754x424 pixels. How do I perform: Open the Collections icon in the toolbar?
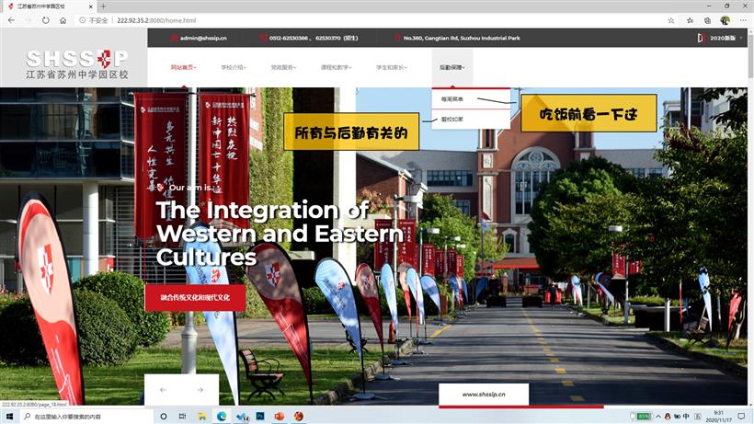[707, 20]
